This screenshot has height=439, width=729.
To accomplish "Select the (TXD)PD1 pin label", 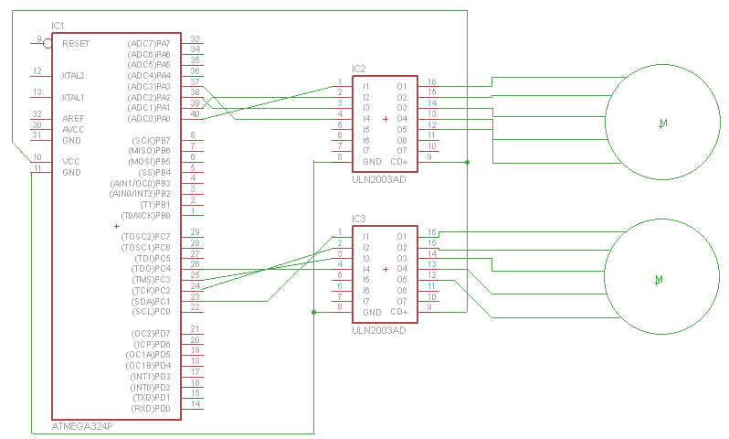I will [152, 398].
